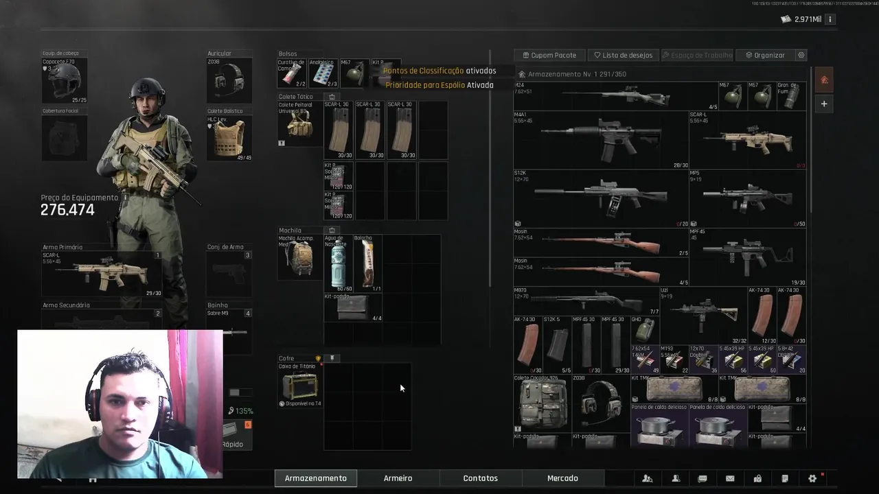Select the S12K 5 magazine
This screenshot has width=879, height=494.
pos(557,344)
